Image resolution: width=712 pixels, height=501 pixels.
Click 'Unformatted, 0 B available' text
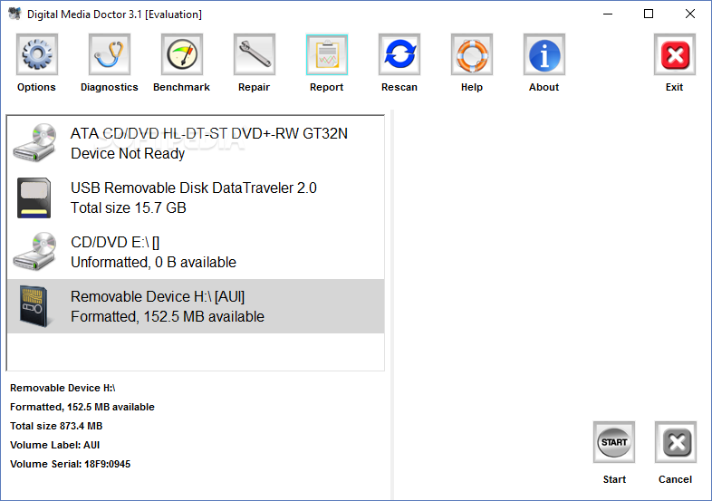[x=153, y=262]
